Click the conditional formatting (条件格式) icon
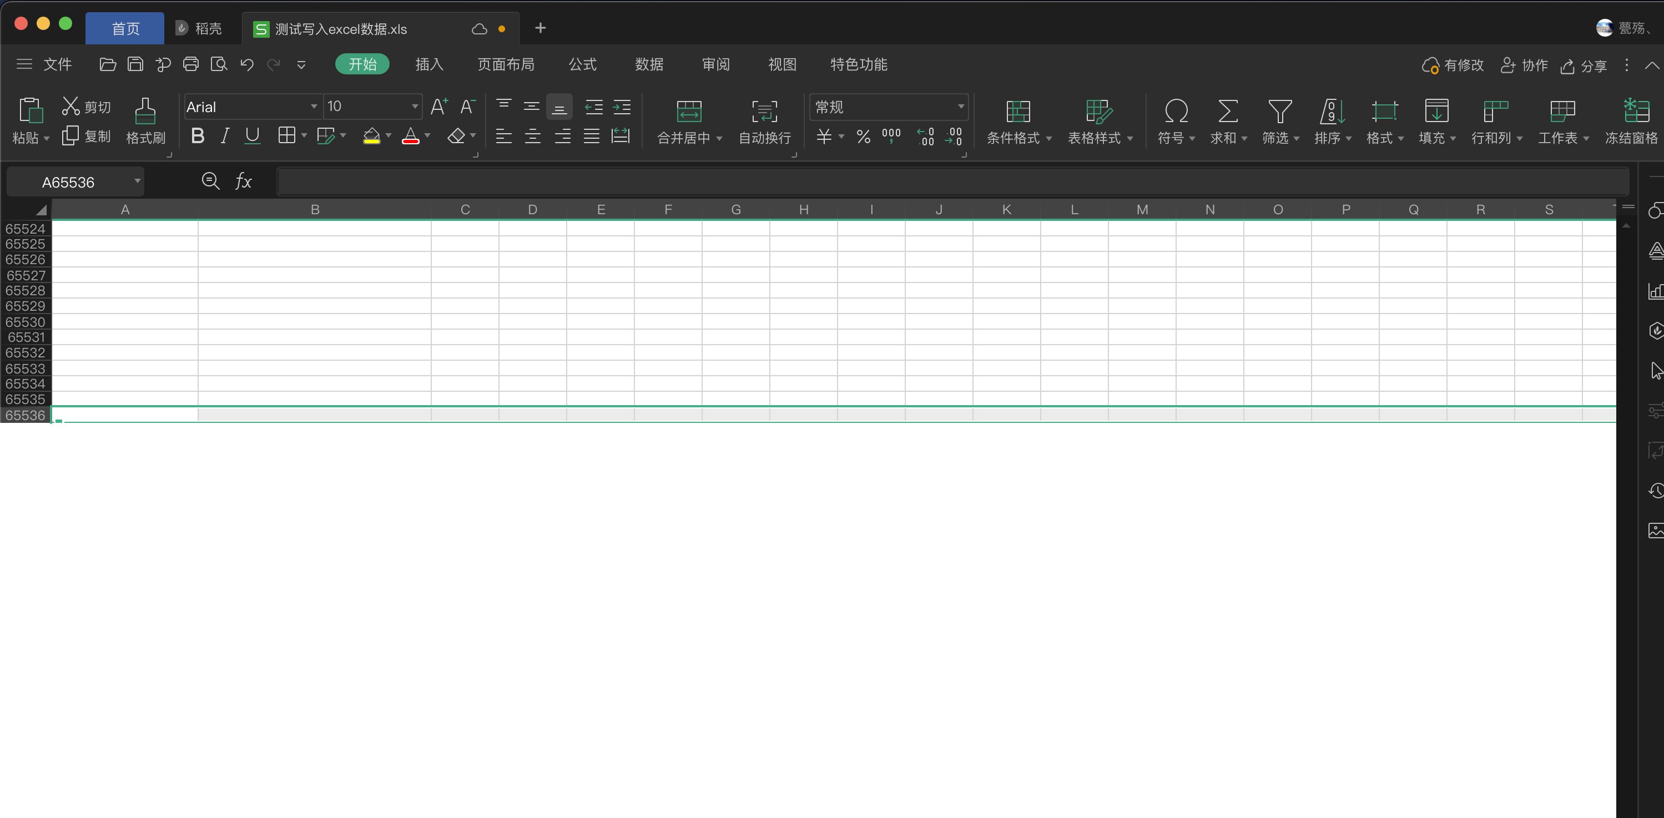This screenshot has width=1664, height=818. click(x=1018, y=111)
